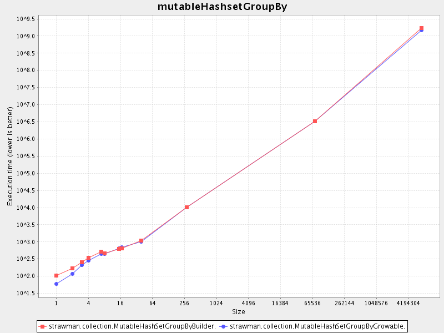Click x-axis tick label 4
This screenshot has width=444, height=333.
point(88,303)
